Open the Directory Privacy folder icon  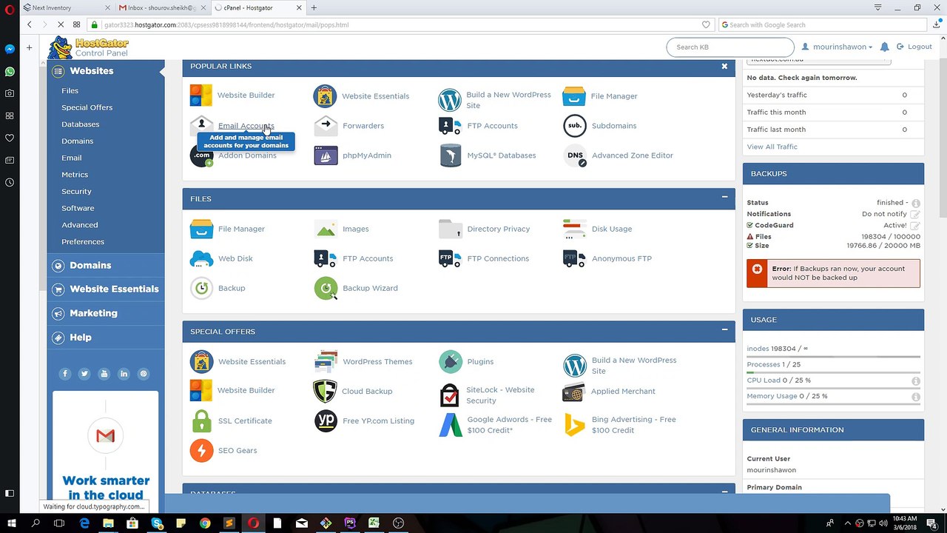pyautogui.click(x=450, y=229)
